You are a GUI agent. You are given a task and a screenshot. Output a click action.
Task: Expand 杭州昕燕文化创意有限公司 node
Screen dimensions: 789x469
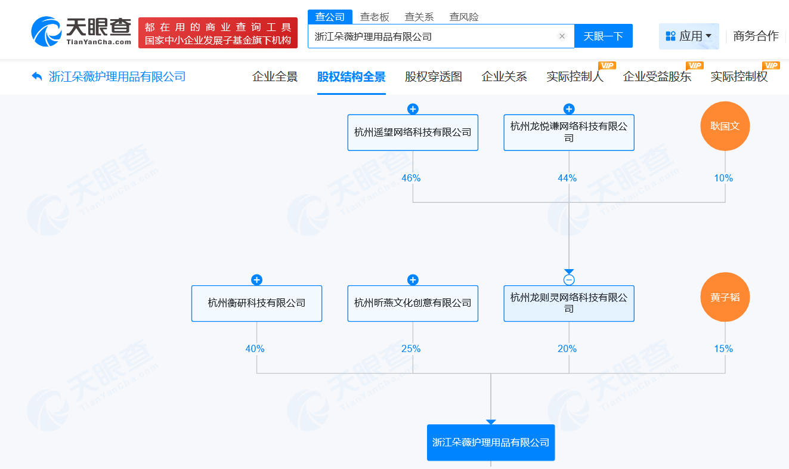(413, 280)
